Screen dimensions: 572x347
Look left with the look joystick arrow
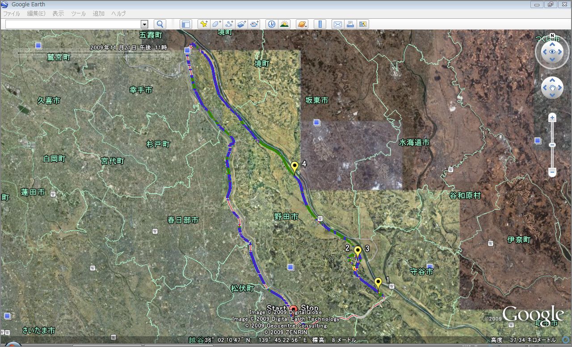point(545,52)
